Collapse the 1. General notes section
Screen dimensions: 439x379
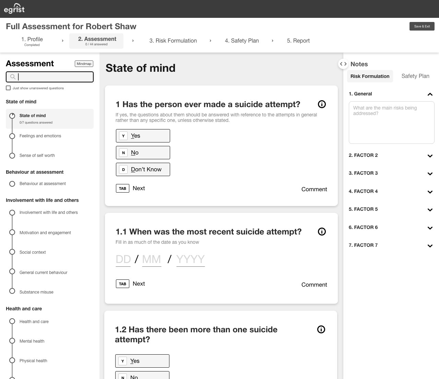(430, 94)
